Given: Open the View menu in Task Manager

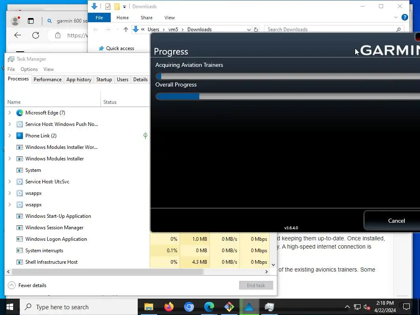Looking at the screenshot, I should pyautogui.click(x=48, y=69).
